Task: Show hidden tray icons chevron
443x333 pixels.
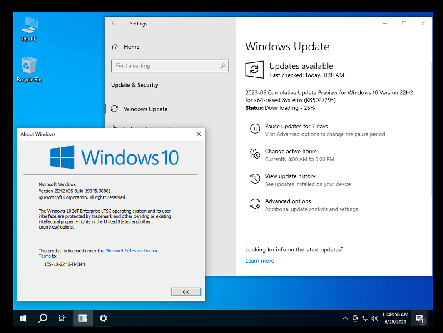Action: [345, 318]
